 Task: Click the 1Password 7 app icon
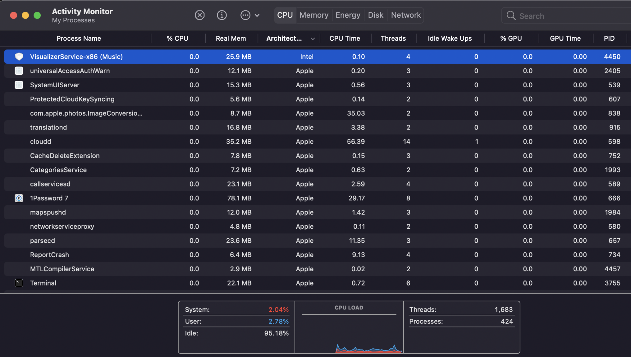pyautogui.click(x=19, y=198)
